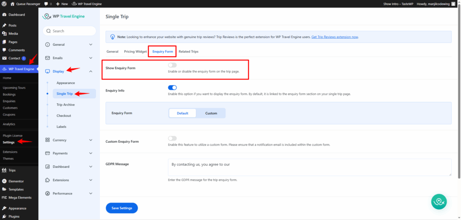
Task: Open the Related Trips tab
Action: [x=188, y=52]
